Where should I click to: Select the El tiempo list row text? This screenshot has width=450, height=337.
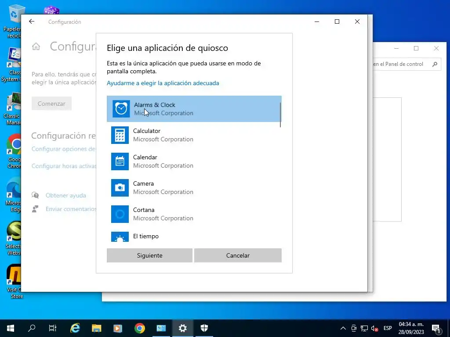click(146, 236)
